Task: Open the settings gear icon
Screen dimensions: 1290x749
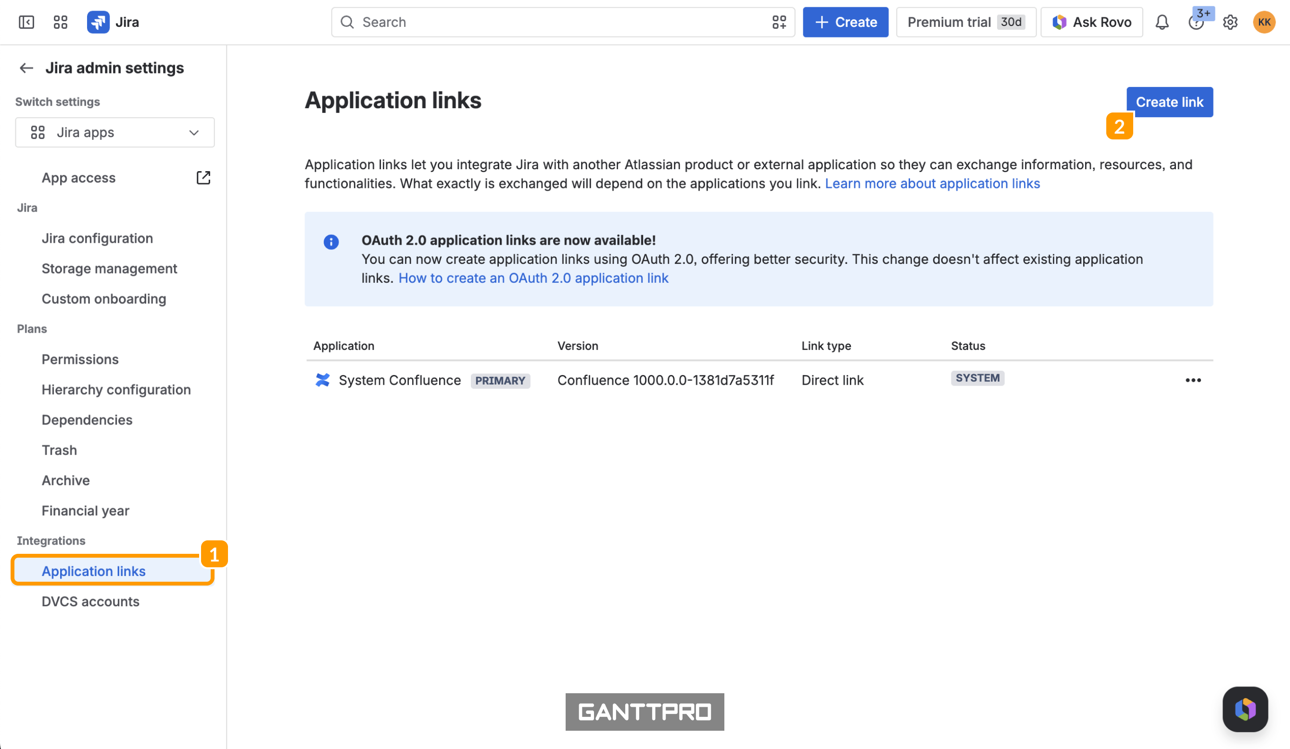Action: (1230, 22)
